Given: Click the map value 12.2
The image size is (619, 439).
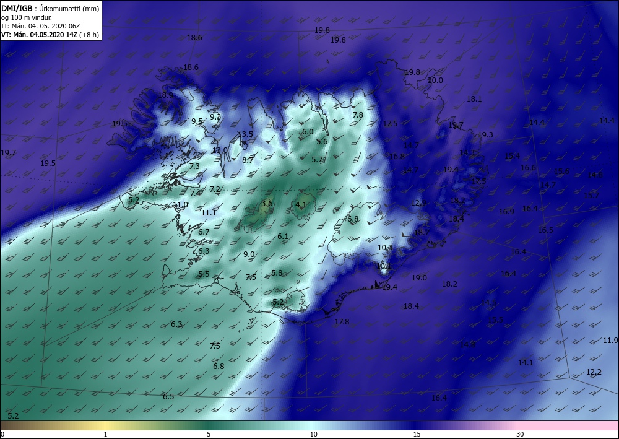Looking at the screenshot, I should coord(594,372).
